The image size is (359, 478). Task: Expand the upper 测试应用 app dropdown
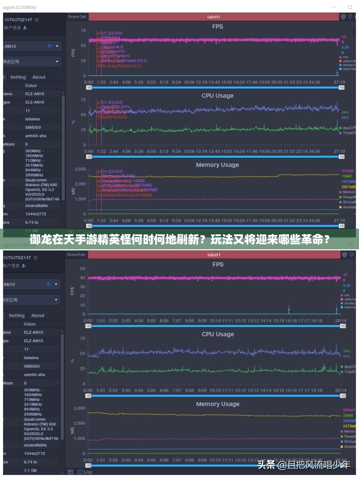tap(57, 62)
